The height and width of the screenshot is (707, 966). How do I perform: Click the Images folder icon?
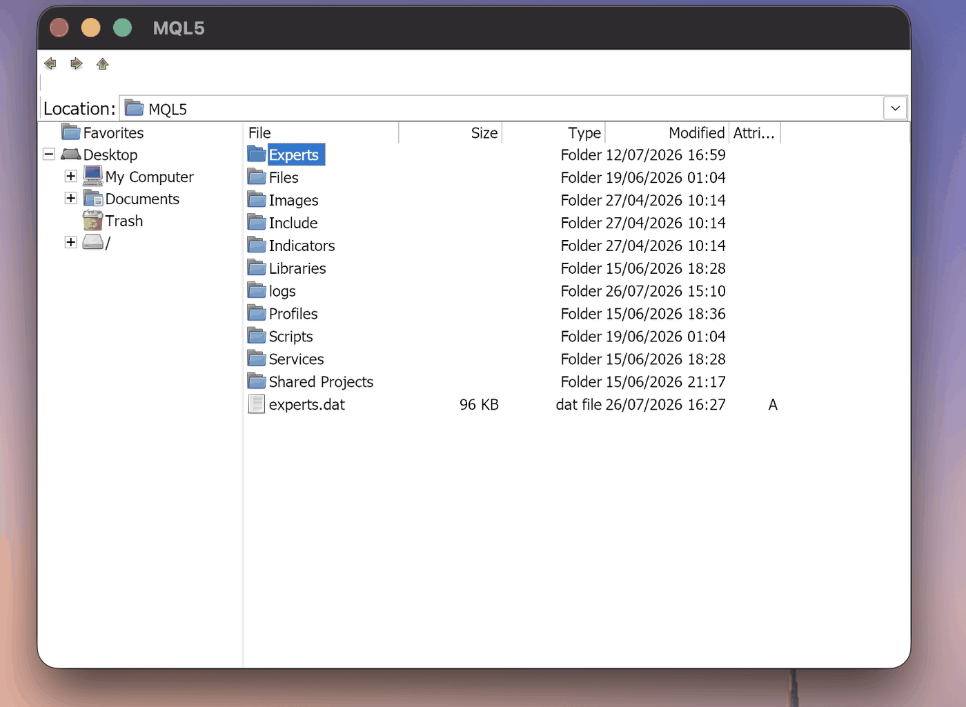[257, 199]
